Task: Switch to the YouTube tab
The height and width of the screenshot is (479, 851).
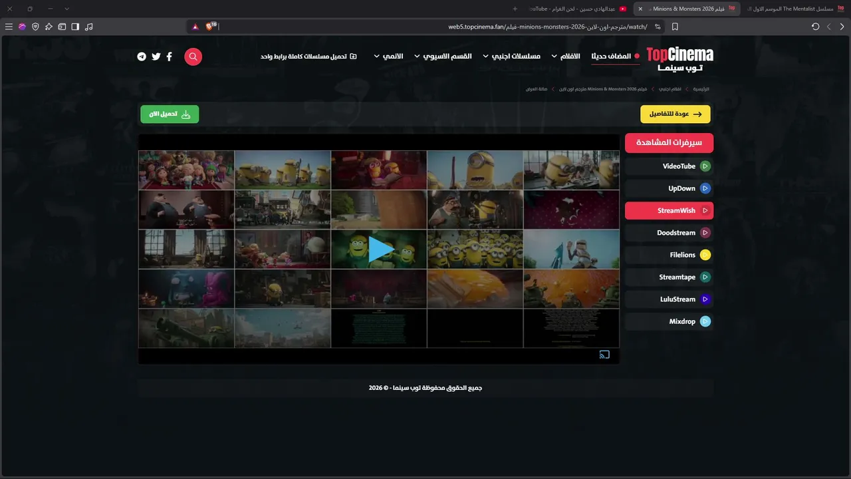Action: click(x=578, y=9)
